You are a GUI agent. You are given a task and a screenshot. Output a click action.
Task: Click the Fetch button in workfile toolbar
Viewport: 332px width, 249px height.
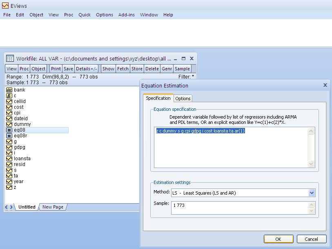[123, 69]
